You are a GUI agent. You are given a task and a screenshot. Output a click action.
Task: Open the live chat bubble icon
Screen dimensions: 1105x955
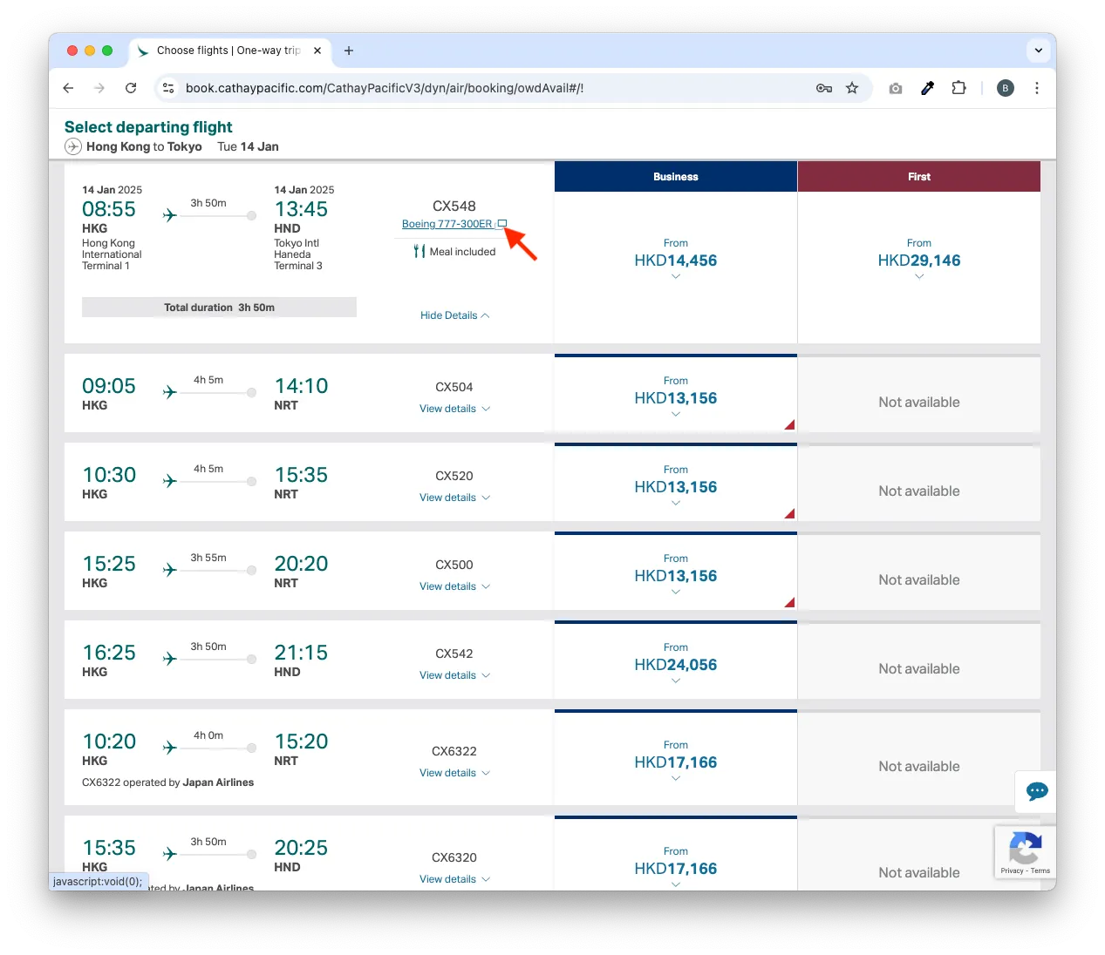click(1036, 791)
